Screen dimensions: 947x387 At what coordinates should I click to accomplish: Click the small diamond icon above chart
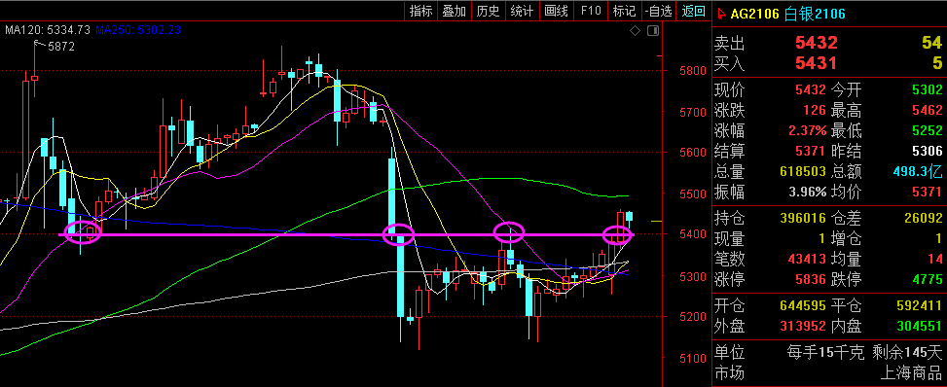point(635,30)
